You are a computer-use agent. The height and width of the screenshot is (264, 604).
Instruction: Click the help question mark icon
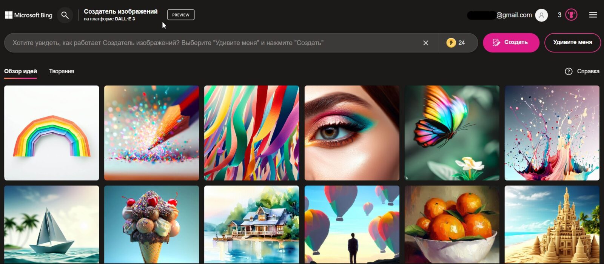coord(569,71)
